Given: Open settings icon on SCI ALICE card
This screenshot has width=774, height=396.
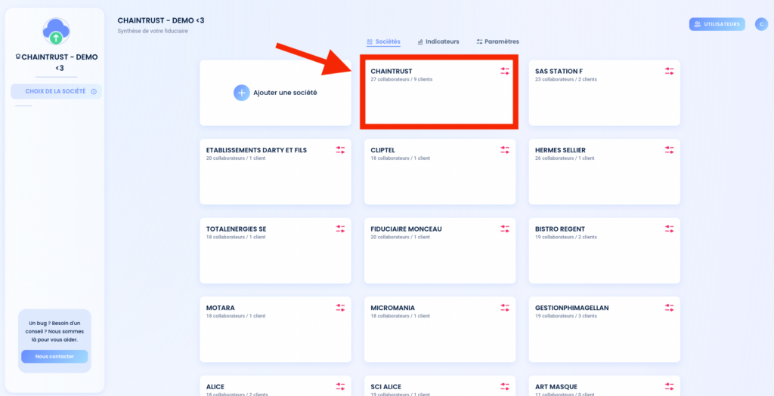Looking at the screenshot, I should click(504, 387).
